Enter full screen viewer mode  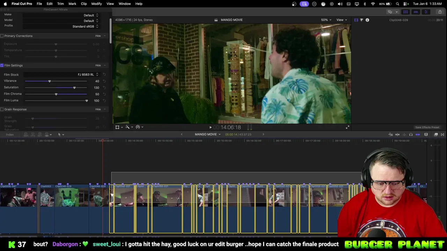(x=347, y=127)
